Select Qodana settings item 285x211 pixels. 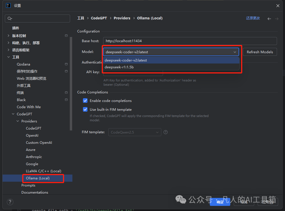coord(23,64)
